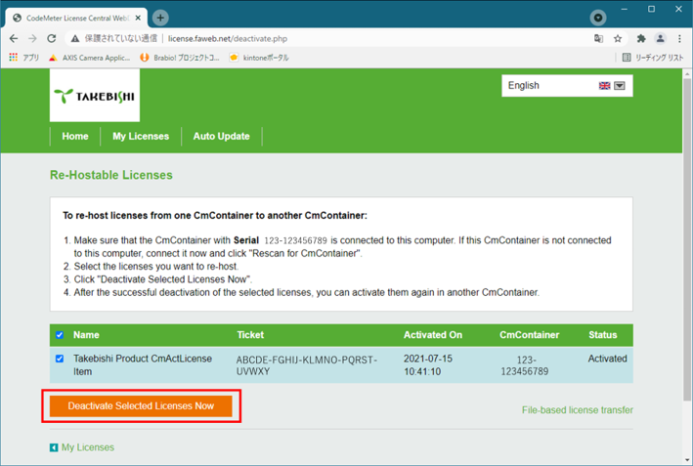Click the Takebishi logo
The image size is (693, 466).
[x=95, y=96]
